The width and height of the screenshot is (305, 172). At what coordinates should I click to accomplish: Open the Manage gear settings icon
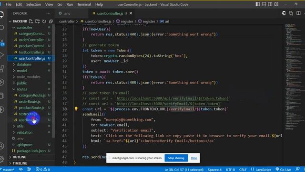click(x=2, y=159)
